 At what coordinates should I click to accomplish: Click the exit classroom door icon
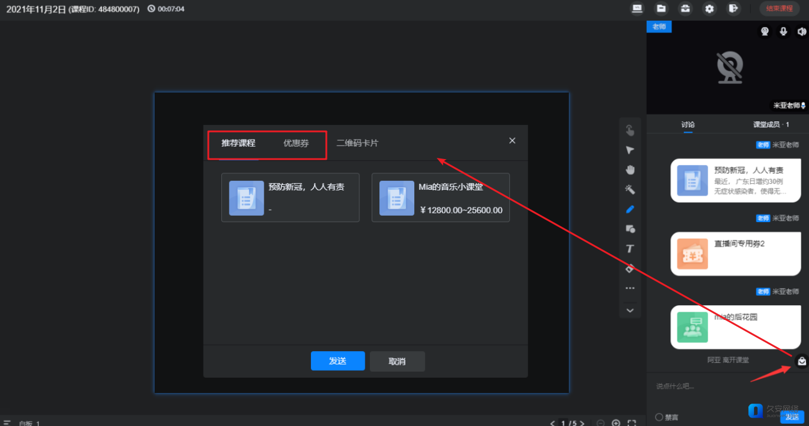[x=733, y=9]
